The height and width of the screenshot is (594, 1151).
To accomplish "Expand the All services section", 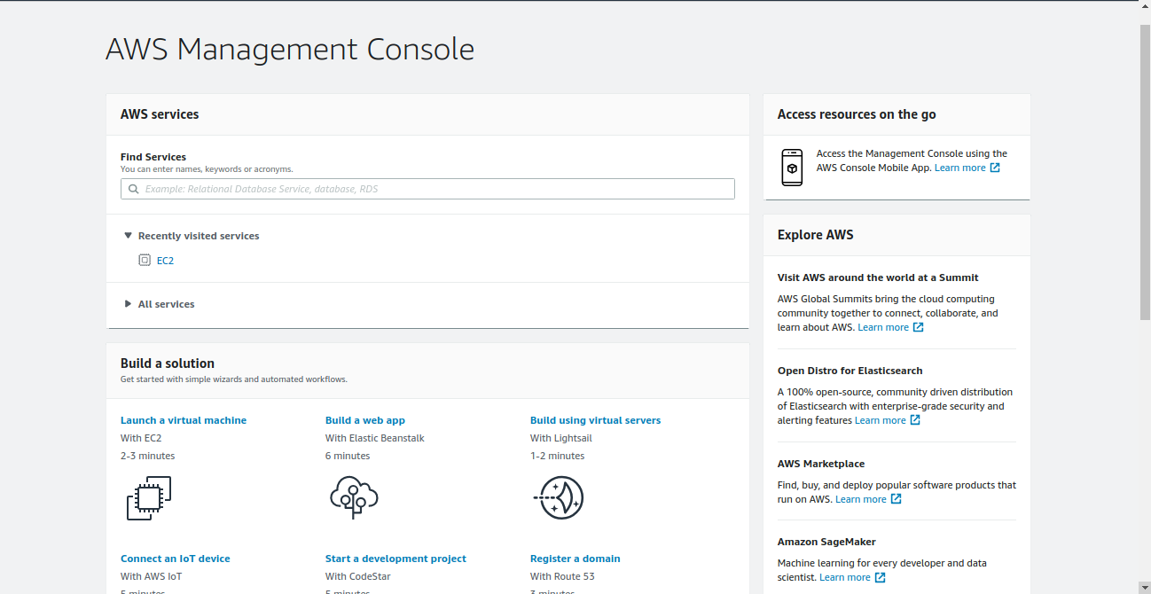I will point(129,304).
